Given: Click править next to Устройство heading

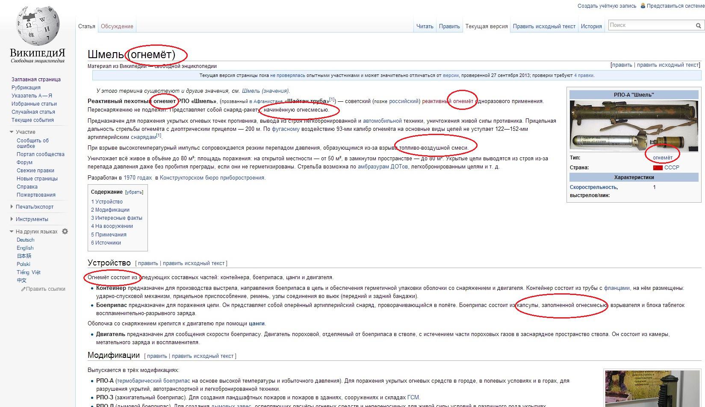Looking at the screenshot, I should (x=148, y=263).
